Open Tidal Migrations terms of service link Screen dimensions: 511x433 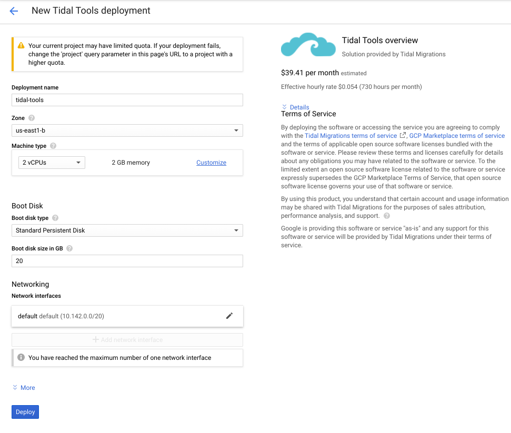tap(350, 136)
